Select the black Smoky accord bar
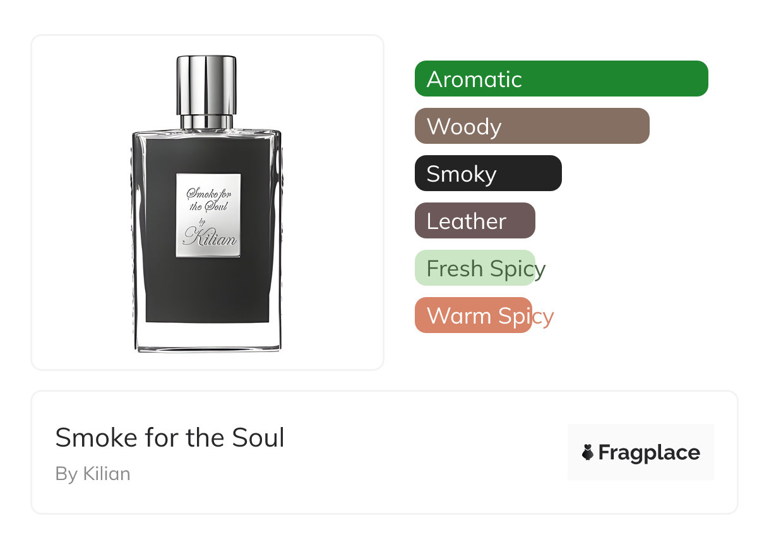The height and width of the screenshot is (545, 769). [488, 173]
